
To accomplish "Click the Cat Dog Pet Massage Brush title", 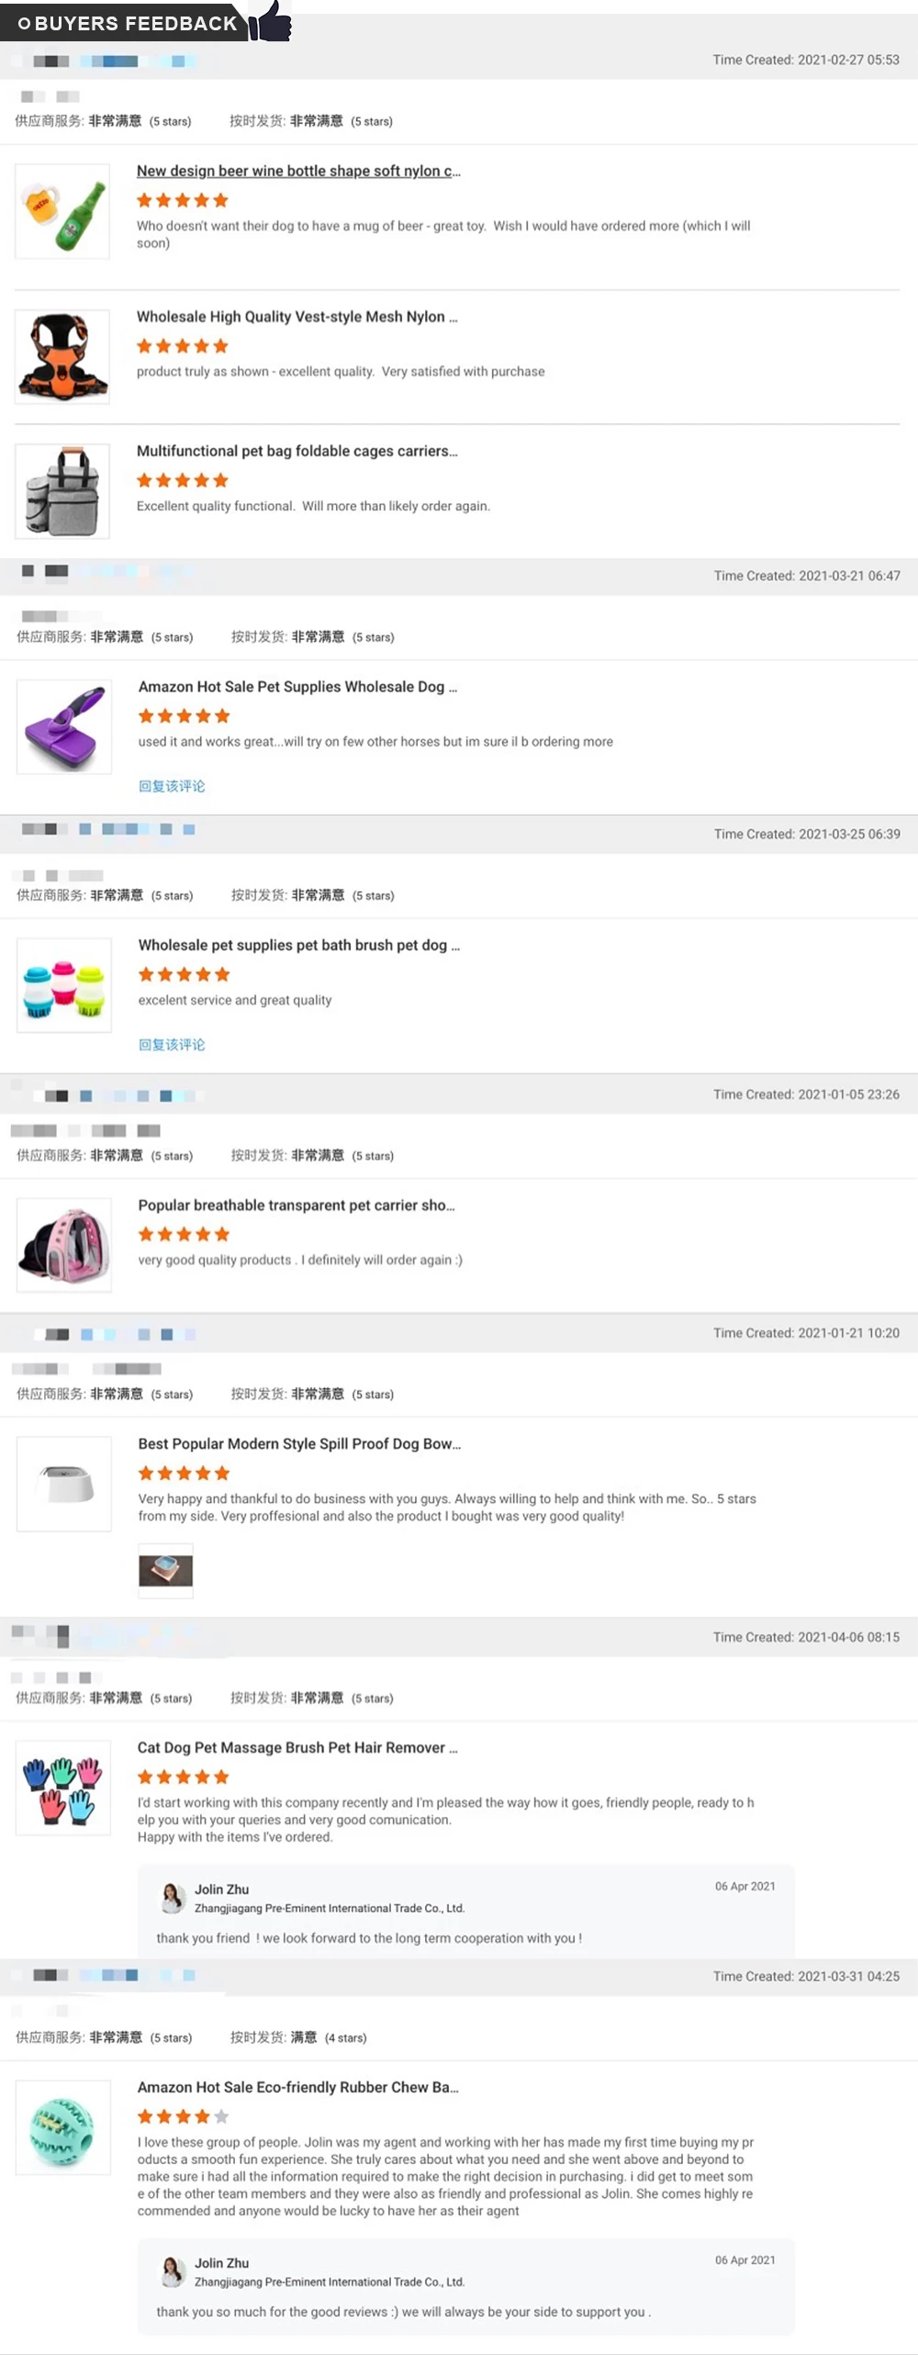I will click(297, 1747).
